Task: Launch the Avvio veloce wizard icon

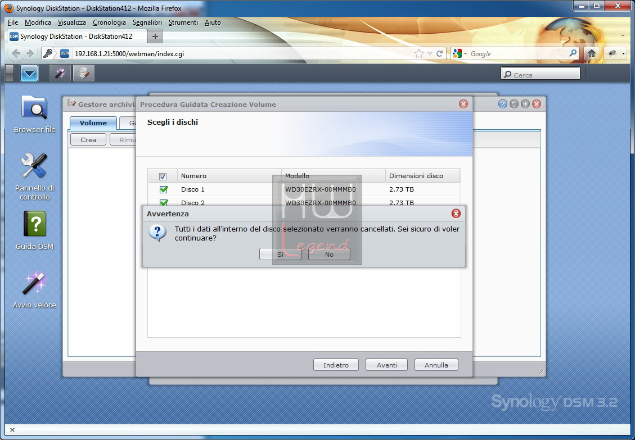Action: [34, 289]
